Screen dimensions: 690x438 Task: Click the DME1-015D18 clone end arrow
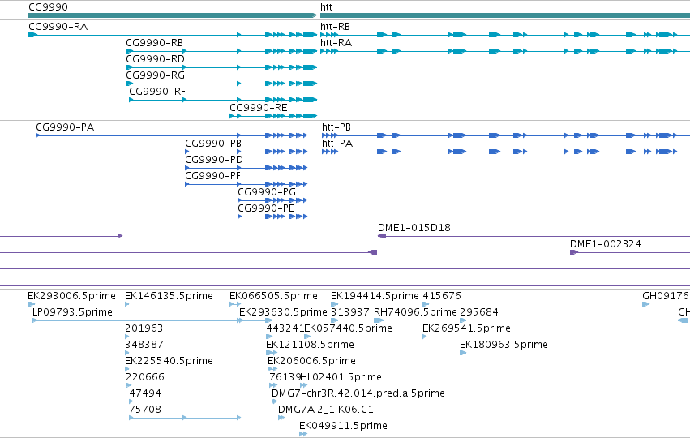382,236
